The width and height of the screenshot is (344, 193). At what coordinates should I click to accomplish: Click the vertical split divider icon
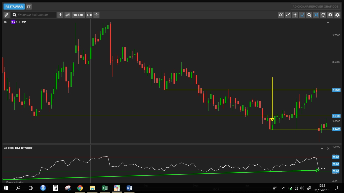[96, 15]
